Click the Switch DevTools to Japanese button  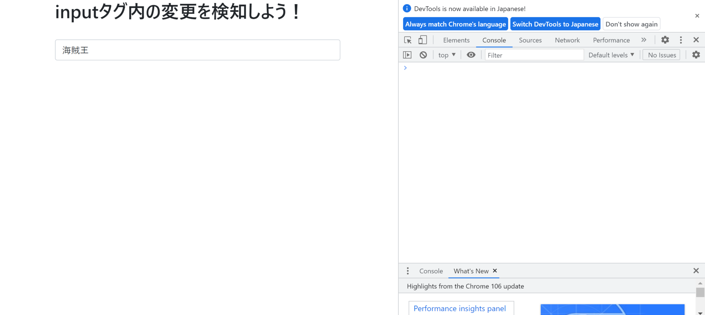[x=555, y=24]
